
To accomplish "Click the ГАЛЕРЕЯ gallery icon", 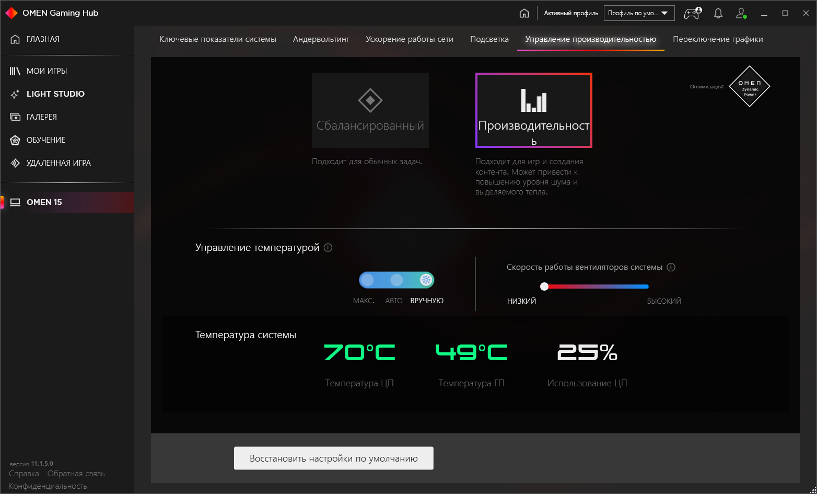I will point(15,117).
